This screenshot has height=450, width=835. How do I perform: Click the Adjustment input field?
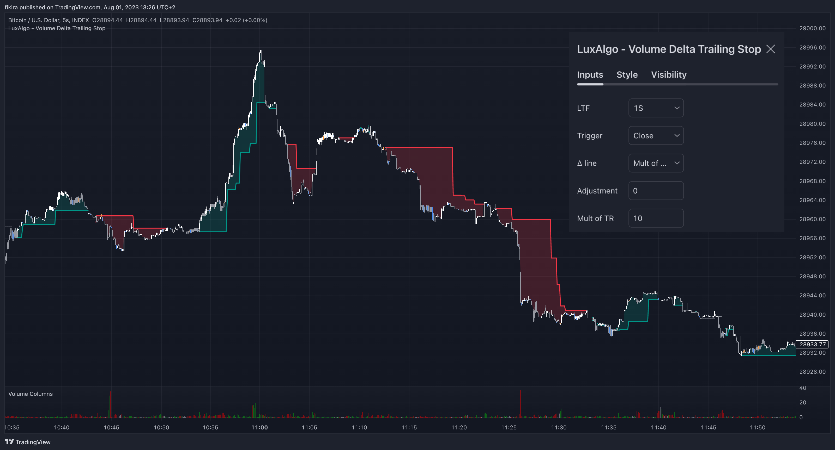(x=656, y=191)
